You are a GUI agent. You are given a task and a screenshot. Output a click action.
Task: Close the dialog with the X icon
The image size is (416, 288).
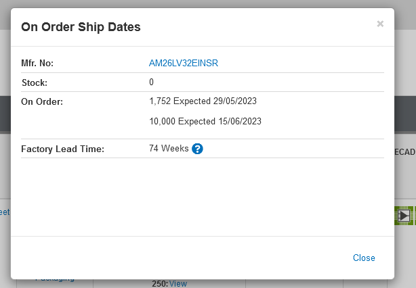380,24
